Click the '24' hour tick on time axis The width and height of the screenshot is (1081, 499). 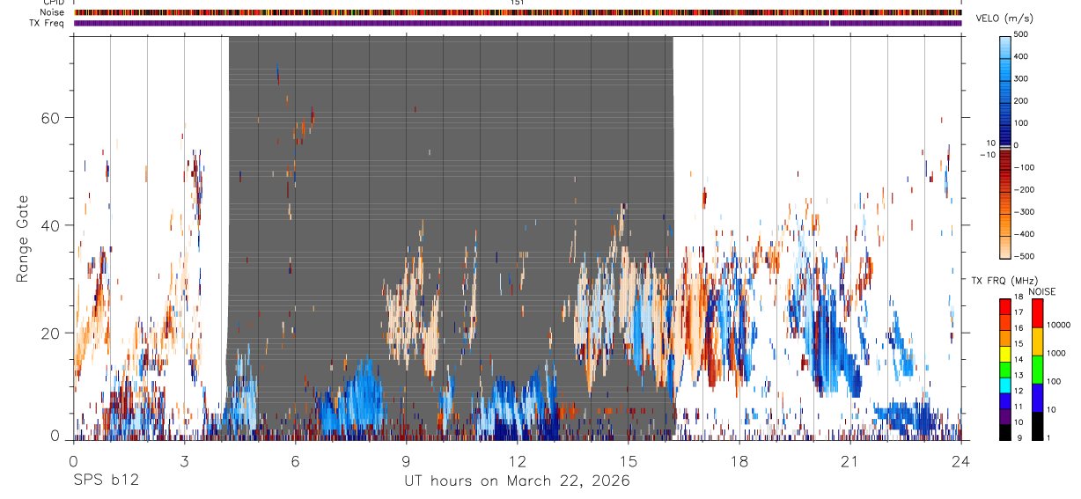coord(961,460)
